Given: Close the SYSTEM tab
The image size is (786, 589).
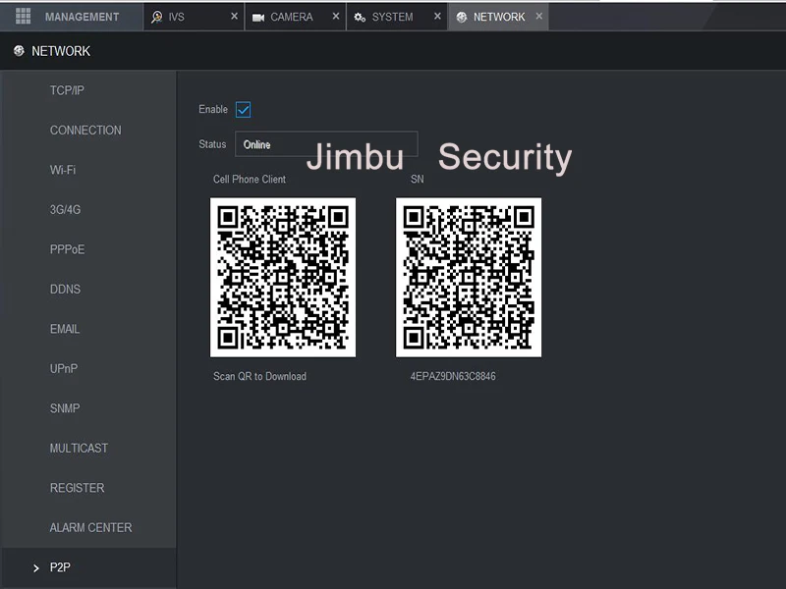Looking at the screenshot, I should coord(437,17).
